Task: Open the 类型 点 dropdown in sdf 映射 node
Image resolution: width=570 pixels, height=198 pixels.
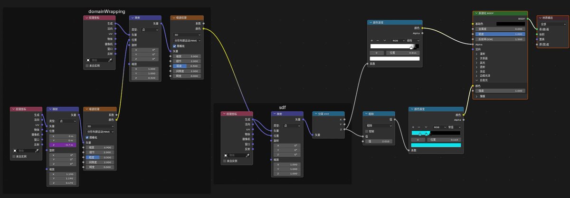Action: click(x=292, y=126)
